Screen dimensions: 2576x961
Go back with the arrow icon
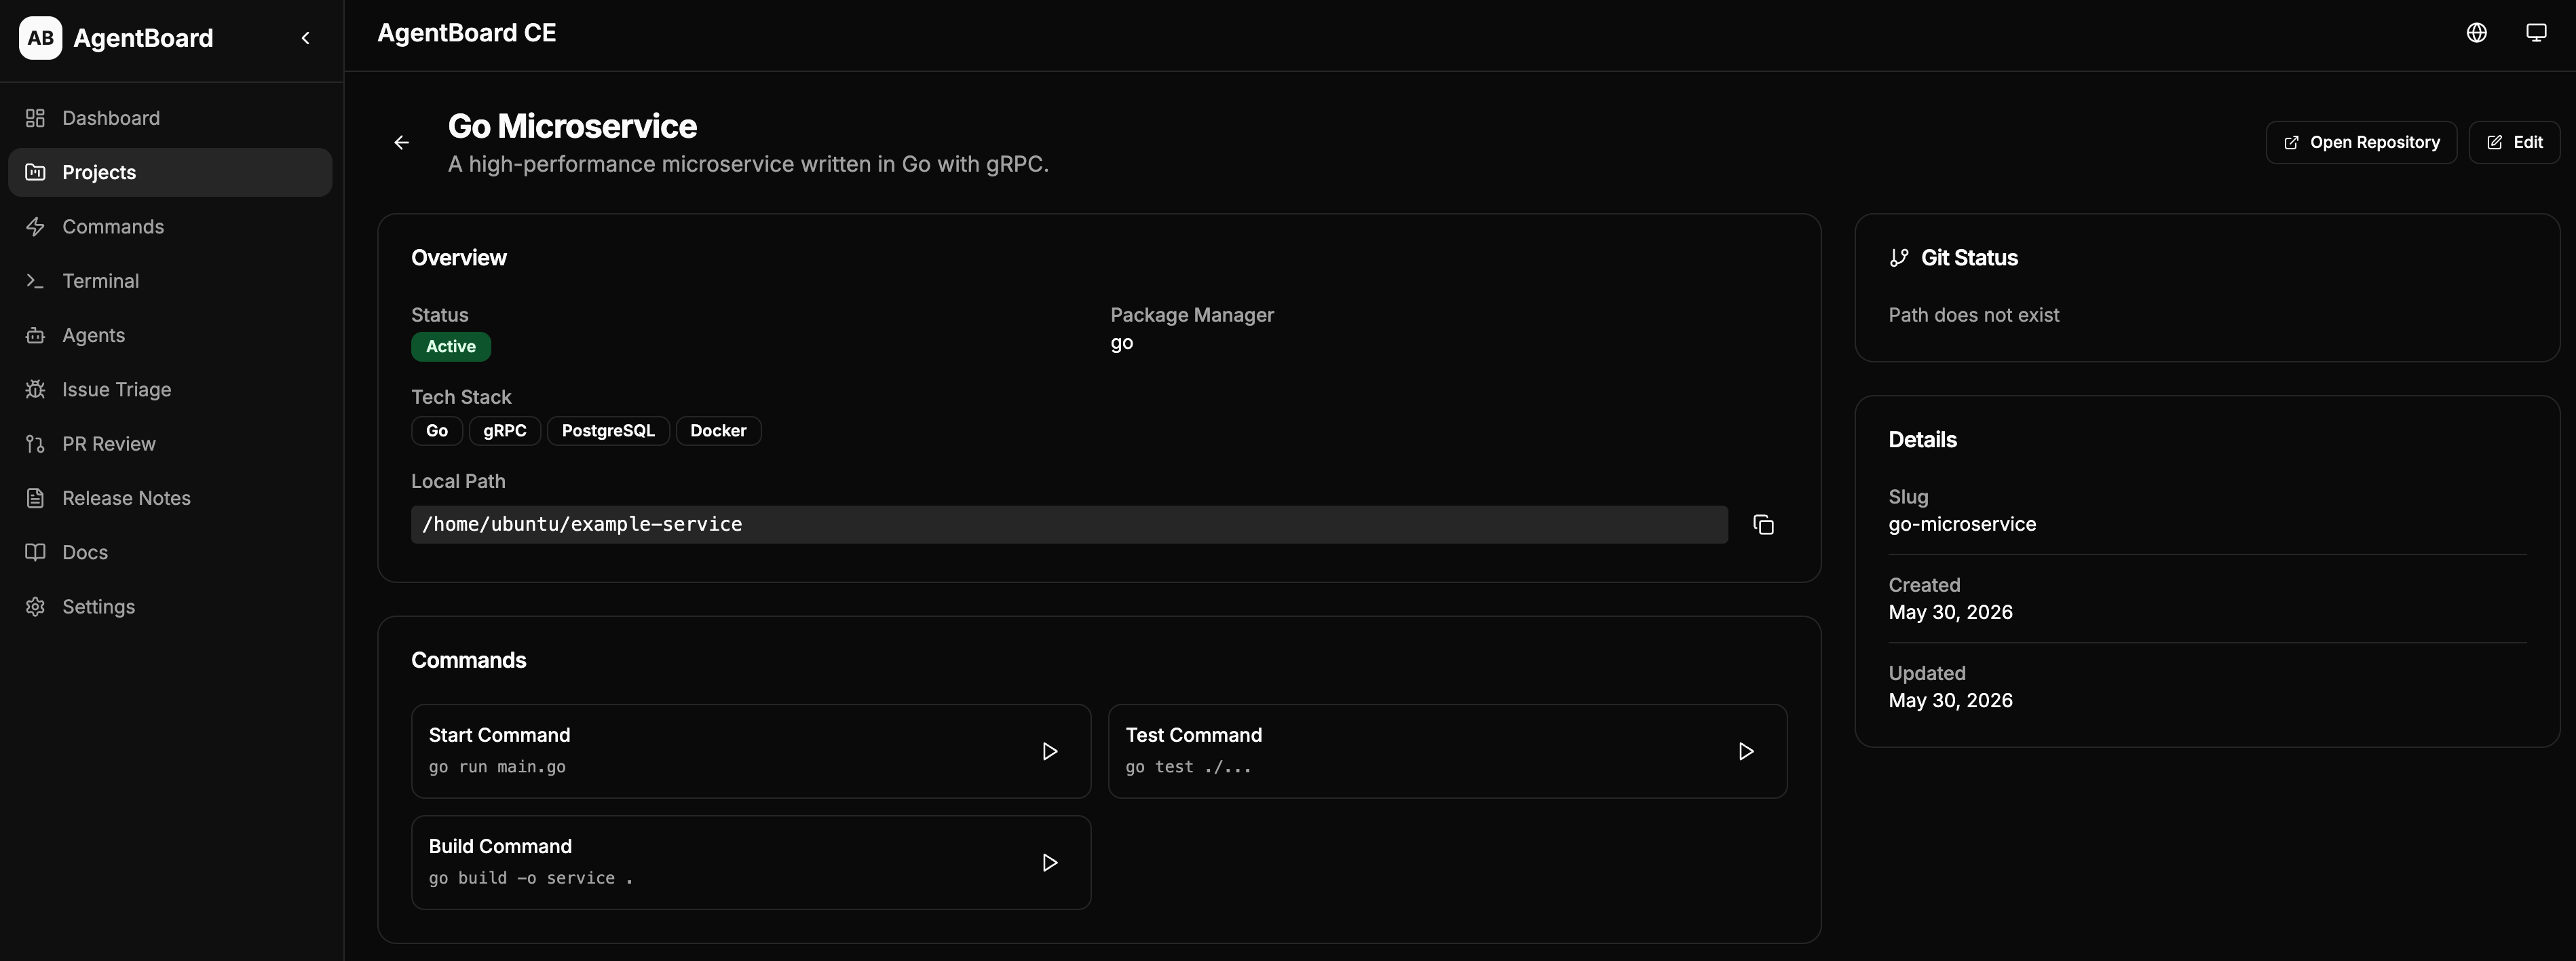[401, 143]
